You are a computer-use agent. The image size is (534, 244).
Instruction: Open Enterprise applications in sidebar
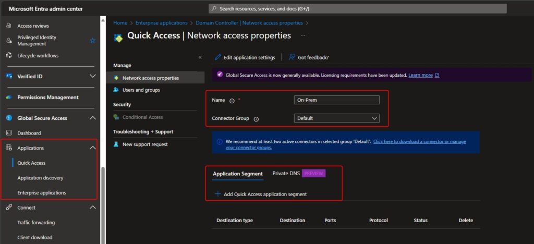pos(42,192)
